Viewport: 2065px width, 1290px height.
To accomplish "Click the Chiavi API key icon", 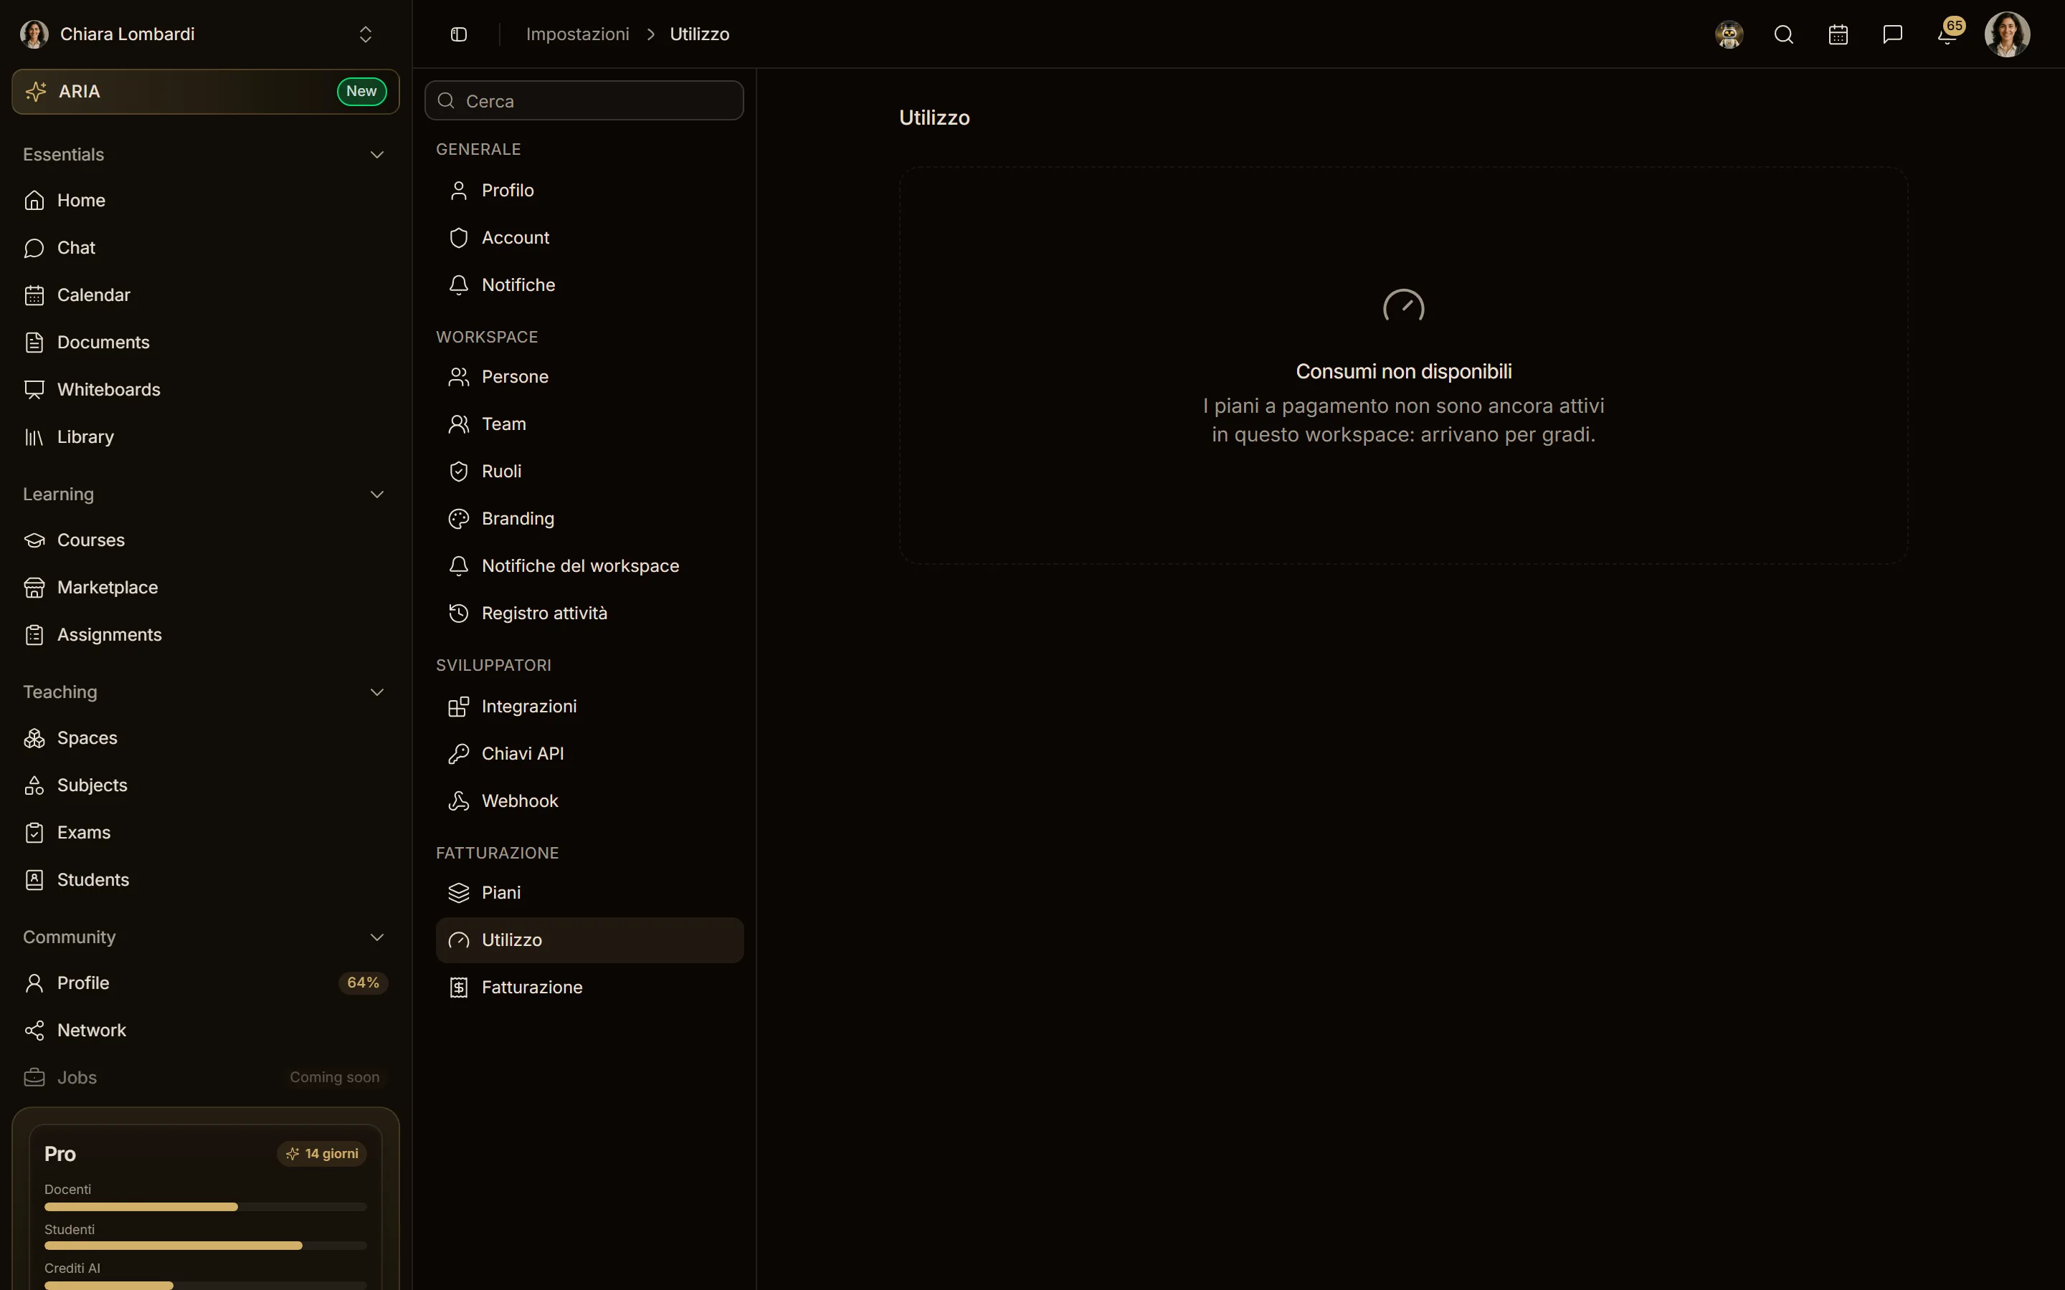I will tap(458, 753).
